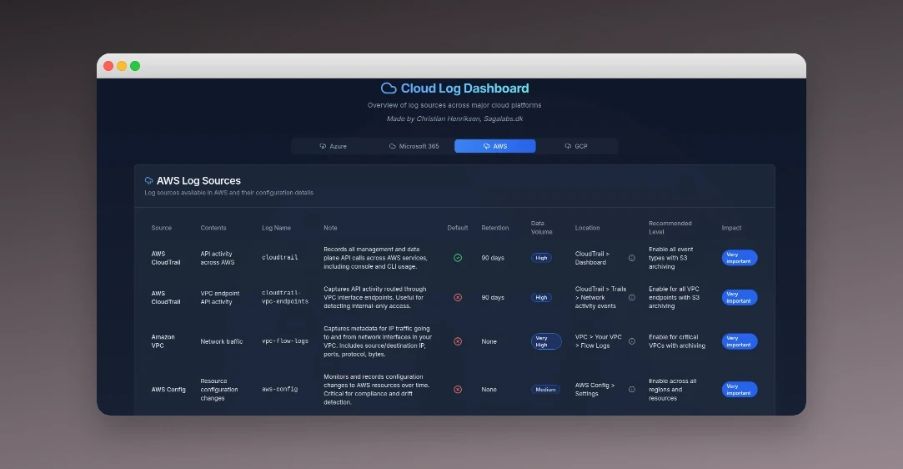Click the Retention column header
The width and height of the screenshot is (903, 469).
tap(494, 228)
